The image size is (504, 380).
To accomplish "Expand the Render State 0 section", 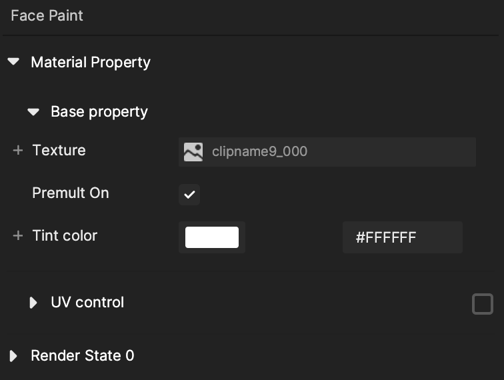I will click(13, 356).
